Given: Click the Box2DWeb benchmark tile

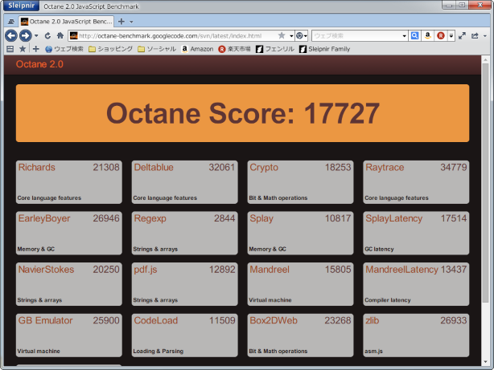Looking at the screenshot, I should click(301, 335).
